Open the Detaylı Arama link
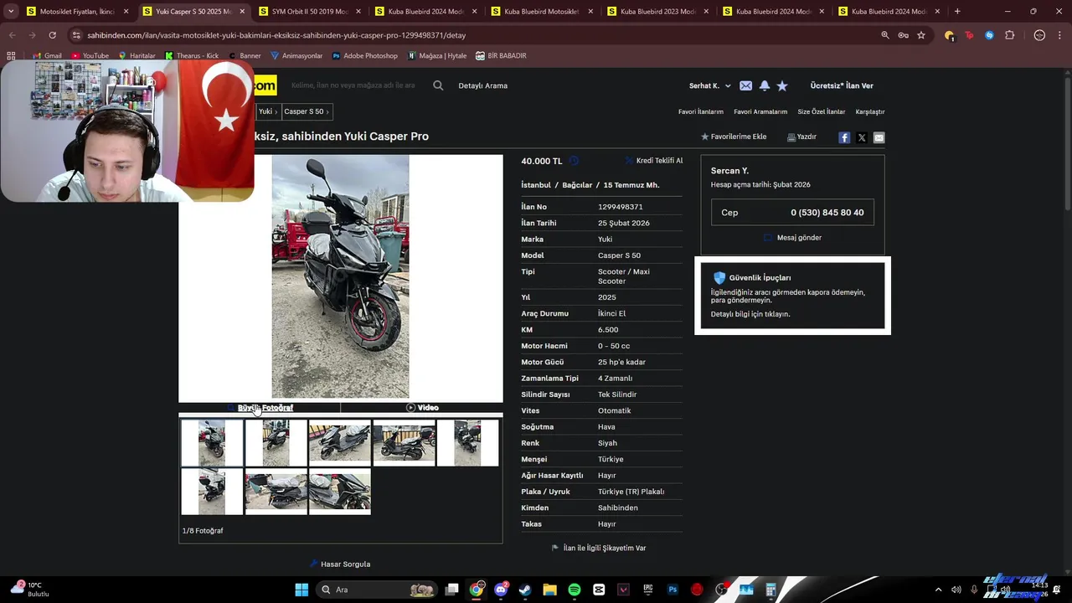The image size is (1072, 603). [482, 85]
